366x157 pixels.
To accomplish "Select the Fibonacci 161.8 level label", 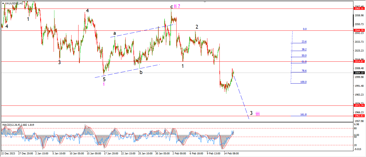I will pos(303,115).
